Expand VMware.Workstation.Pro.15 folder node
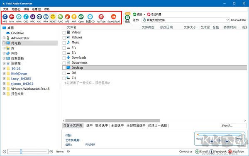The width and height of the screenshot is (249, 156). (4, 89)
